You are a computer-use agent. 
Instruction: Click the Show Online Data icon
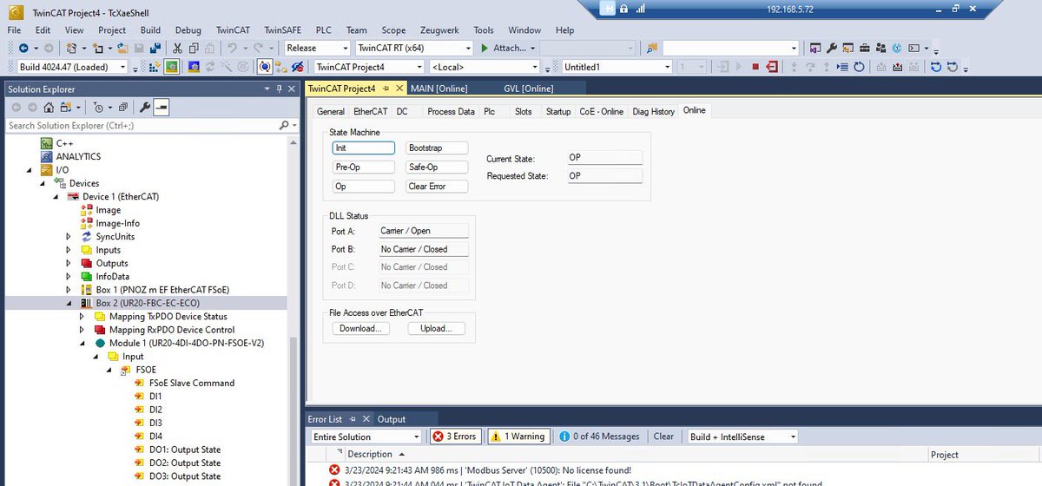(x=264, y=67)
